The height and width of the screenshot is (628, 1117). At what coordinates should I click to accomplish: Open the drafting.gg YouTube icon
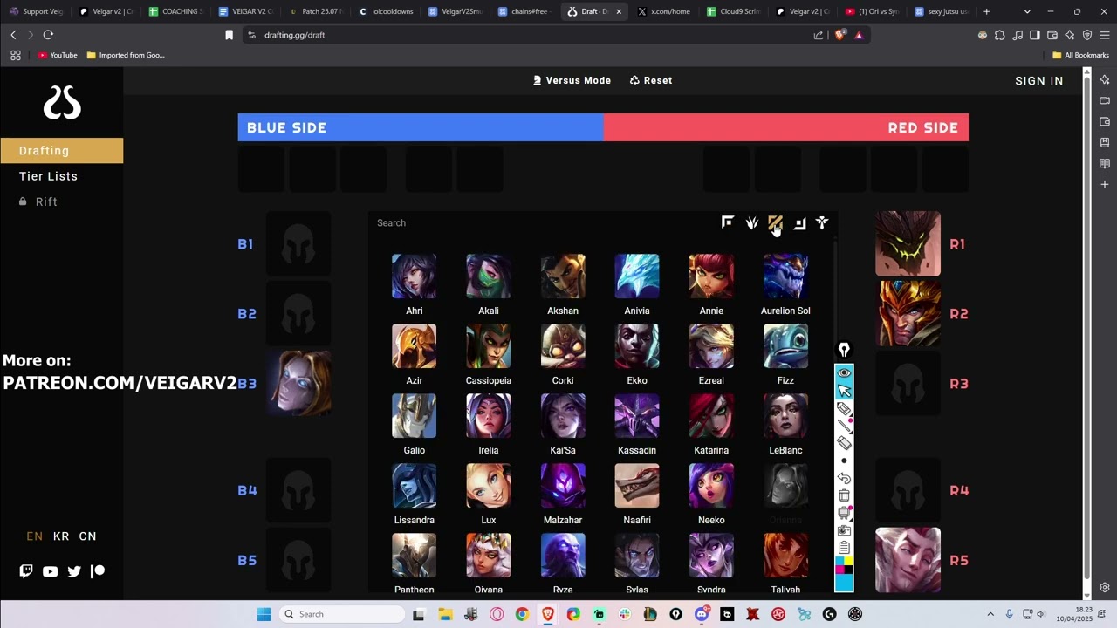[50, 571]
